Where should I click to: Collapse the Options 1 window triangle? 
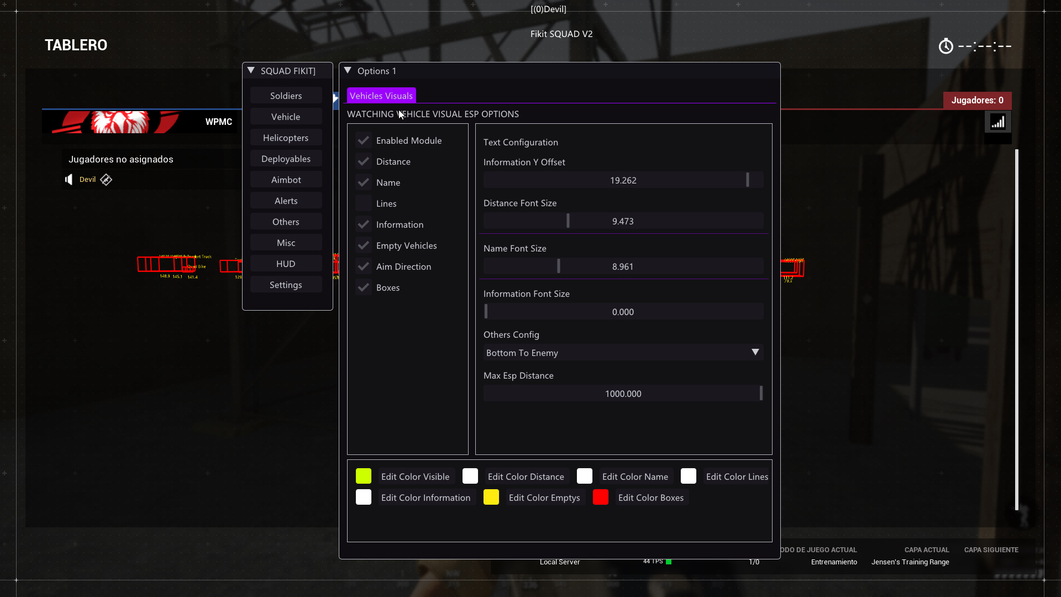pyautogui.click(x=348, y=71)
